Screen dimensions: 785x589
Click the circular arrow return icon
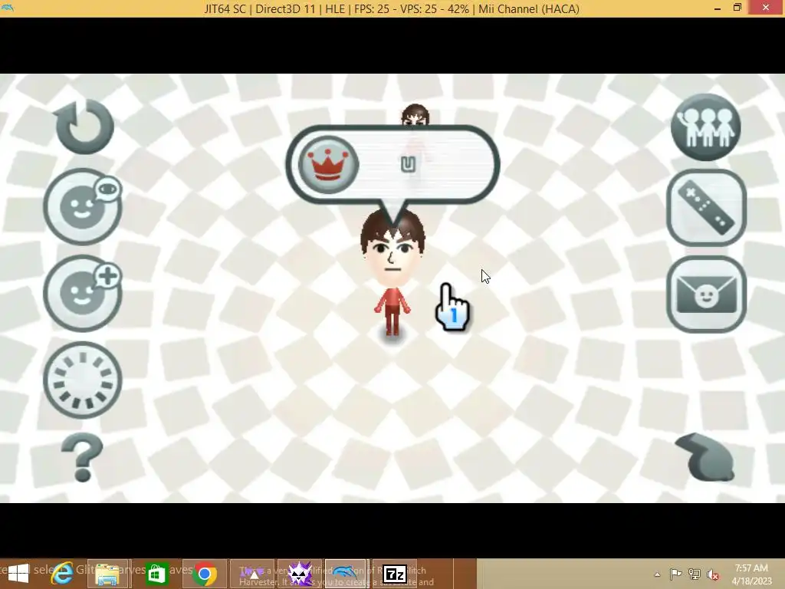84,127
